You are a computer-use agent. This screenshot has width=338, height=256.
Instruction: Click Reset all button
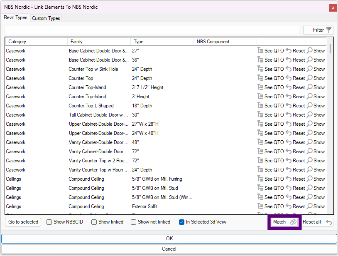tap(317, 222)
